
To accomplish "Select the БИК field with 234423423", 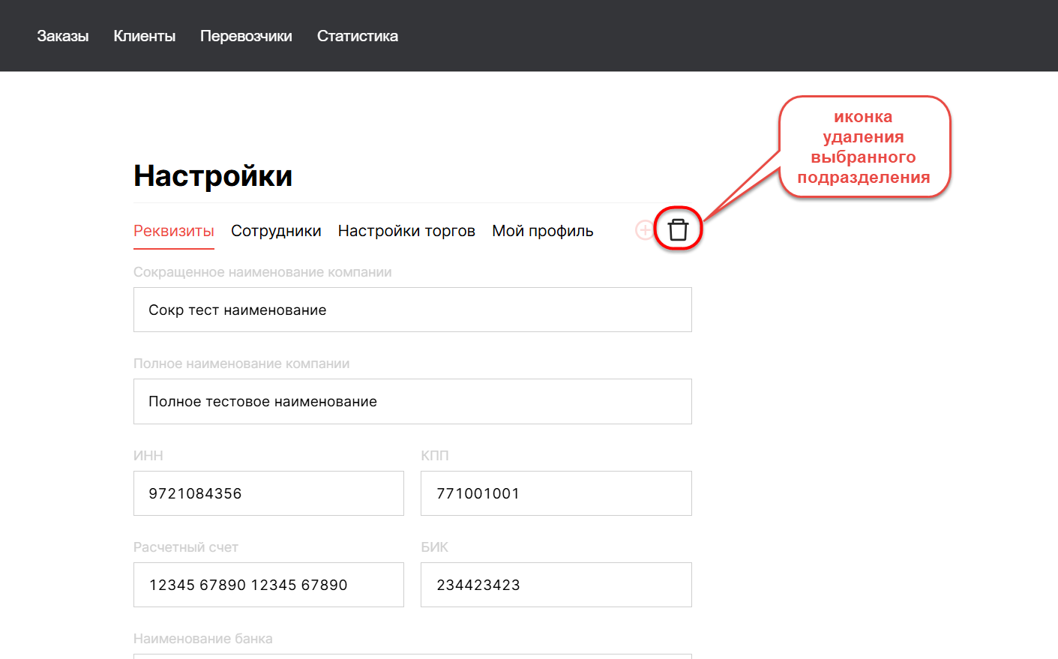I will coord(556,585).
